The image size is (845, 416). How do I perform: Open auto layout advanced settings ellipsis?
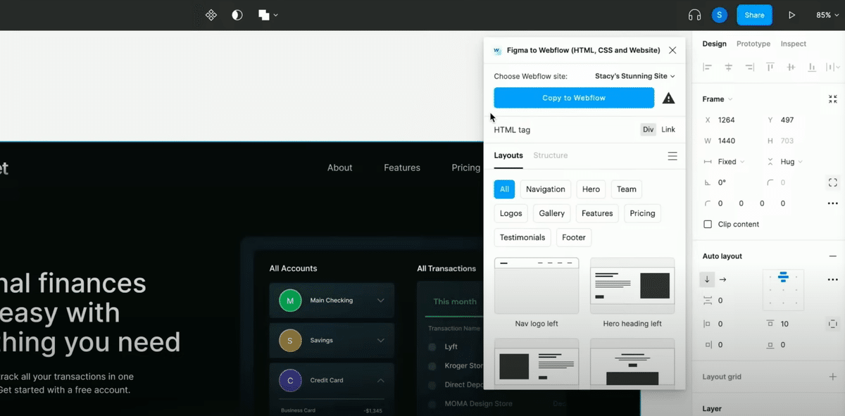pyautogui.click(x=833, y=279)
